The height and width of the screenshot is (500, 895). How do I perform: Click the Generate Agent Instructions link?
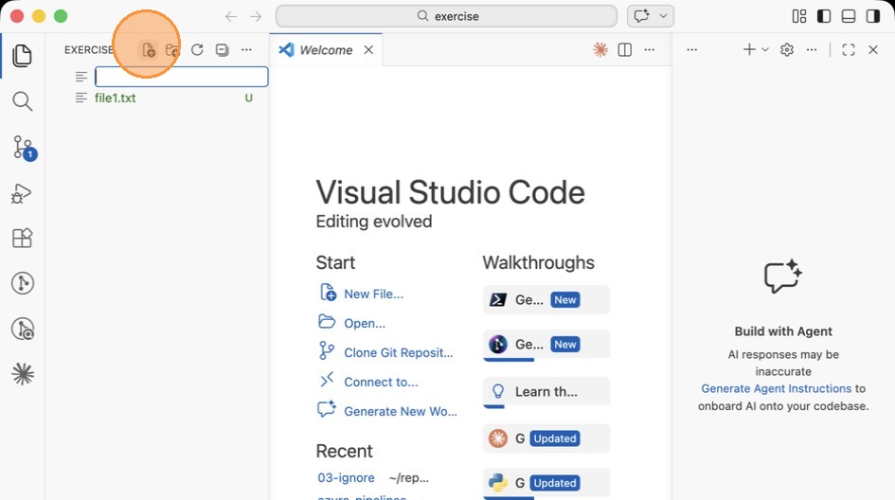776,388
